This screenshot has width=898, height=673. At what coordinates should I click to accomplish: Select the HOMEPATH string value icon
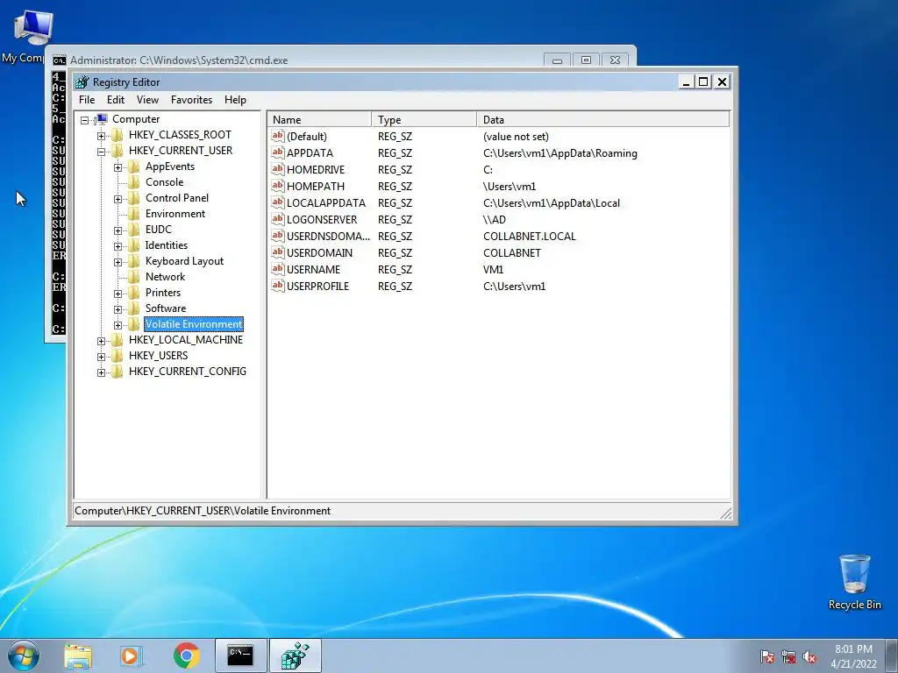(278, 186)
